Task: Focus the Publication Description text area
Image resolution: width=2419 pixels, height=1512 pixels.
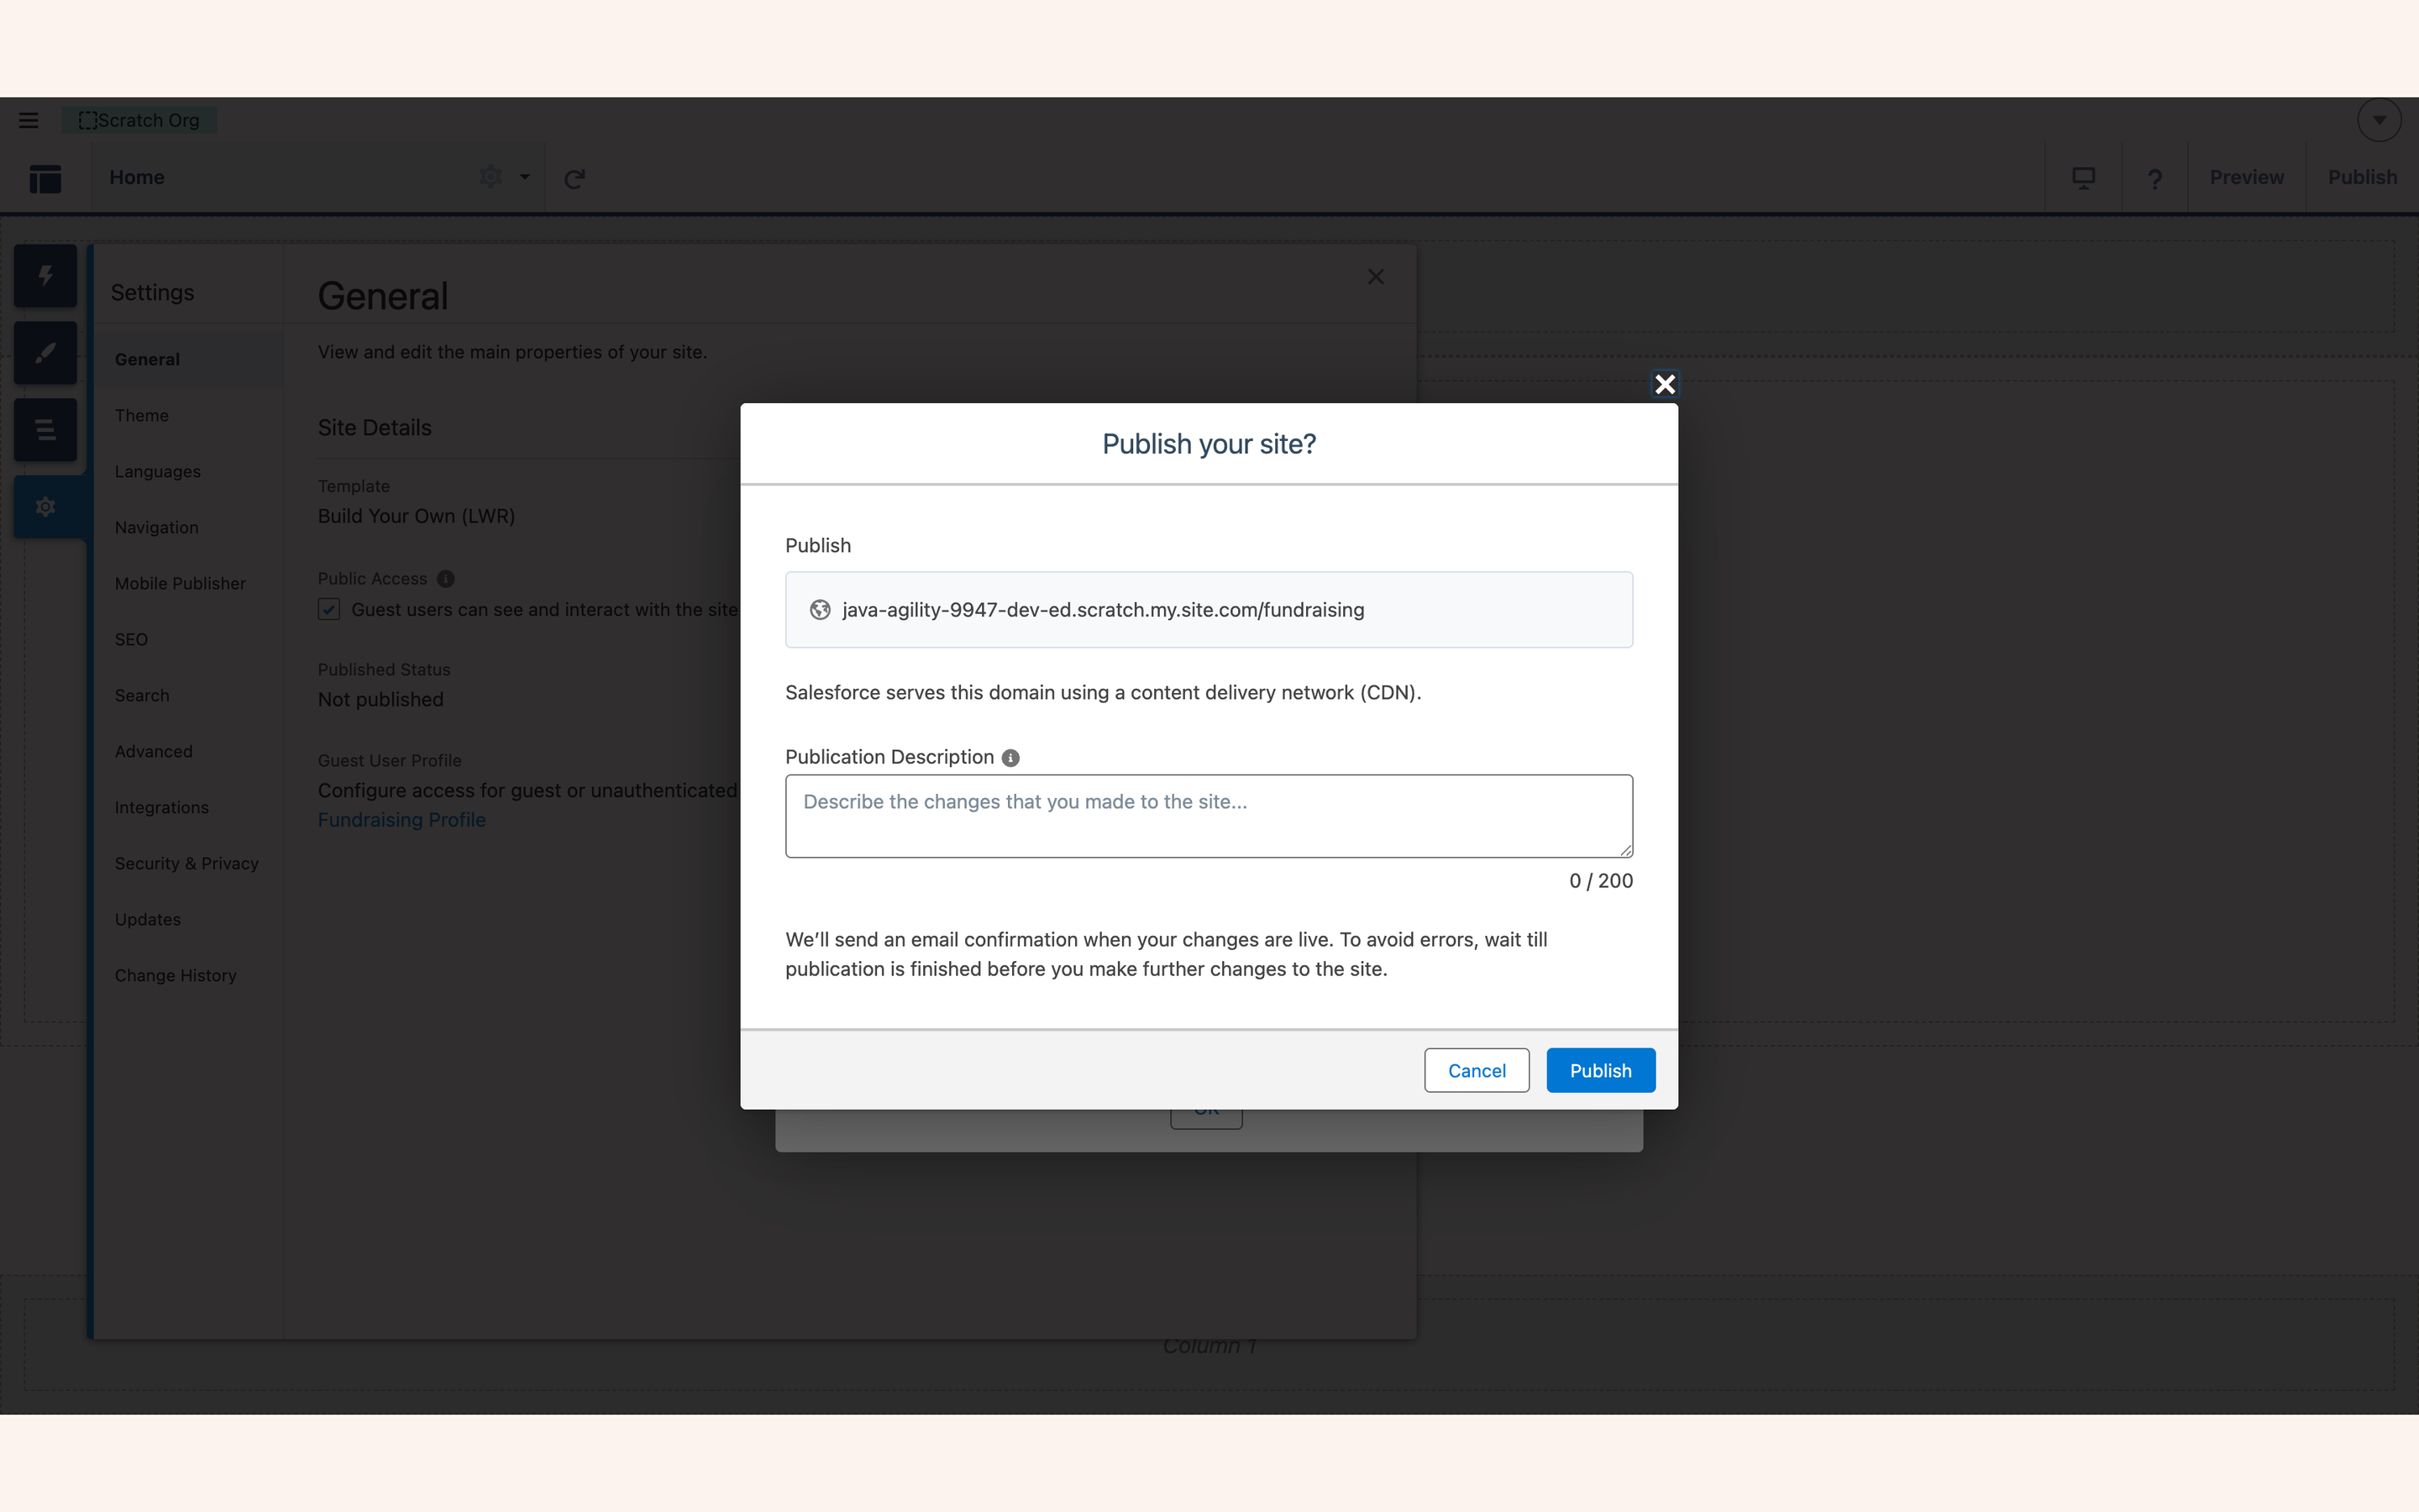Action: point(1209,816)
